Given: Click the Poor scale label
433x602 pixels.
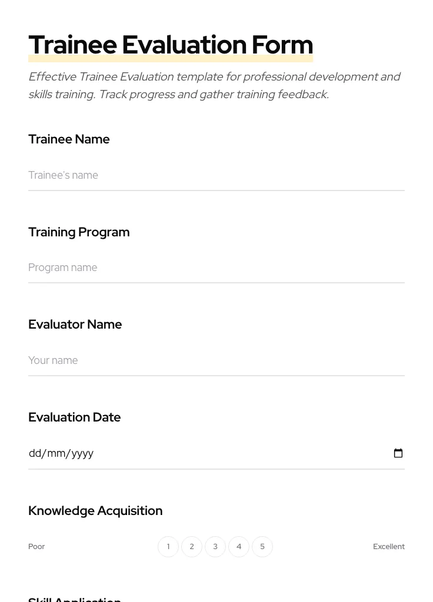Looking at the screenshot, I should [x=36, y=547].
